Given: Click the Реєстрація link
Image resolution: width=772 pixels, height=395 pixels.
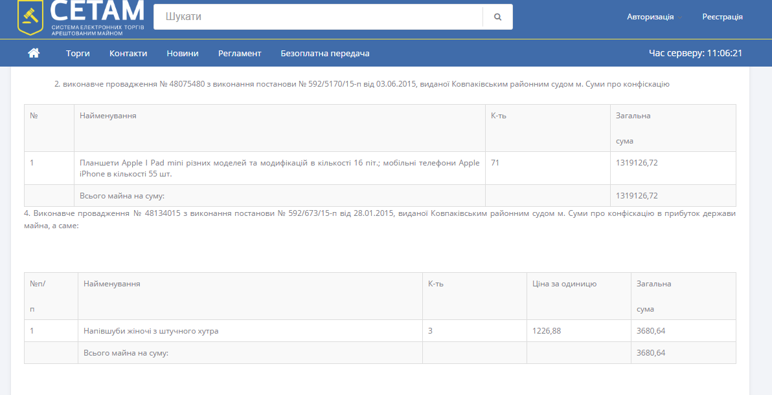Looking at the screenshot, I should [722, 17].
